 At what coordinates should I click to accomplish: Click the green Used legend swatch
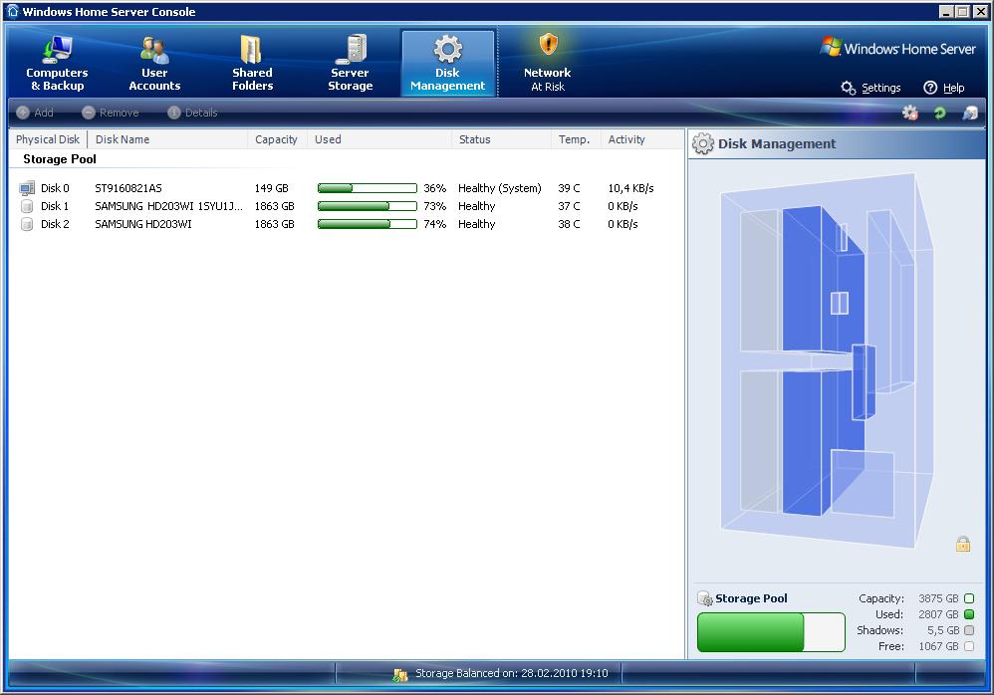coord(969,614)
